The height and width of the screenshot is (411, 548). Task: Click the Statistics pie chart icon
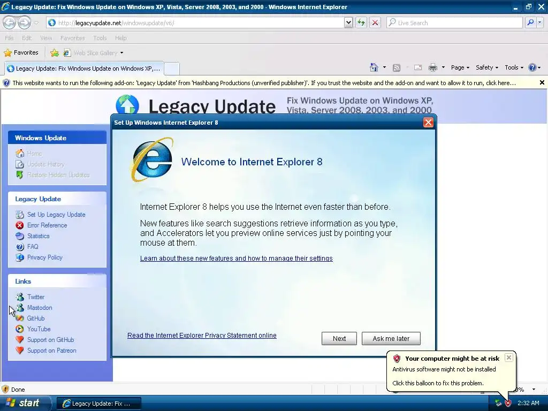20,236
